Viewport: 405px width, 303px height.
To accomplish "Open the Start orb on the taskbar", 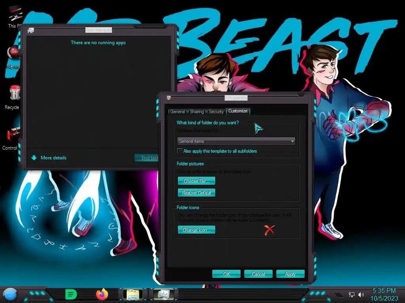I will (10, 294).
